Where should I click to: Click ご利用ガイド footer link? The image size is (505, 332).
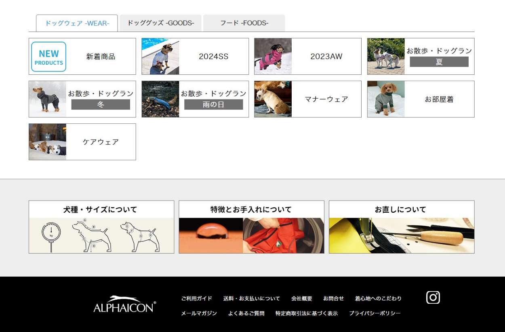pos(196,298)
